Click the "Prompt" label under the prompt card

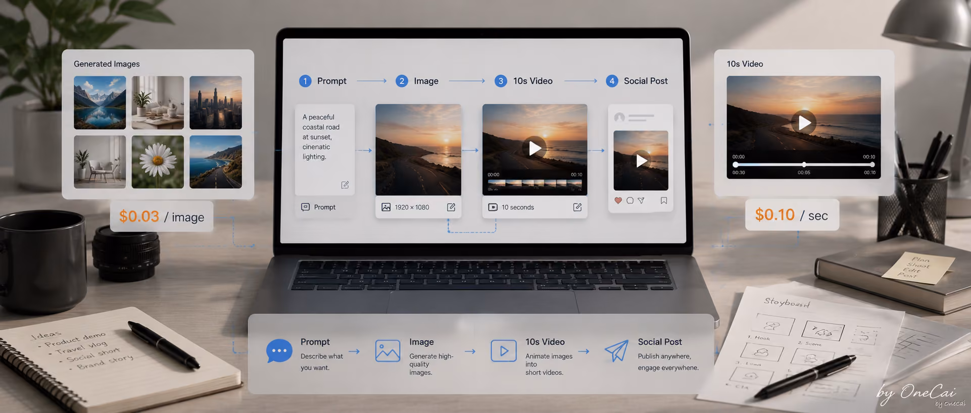325,207
